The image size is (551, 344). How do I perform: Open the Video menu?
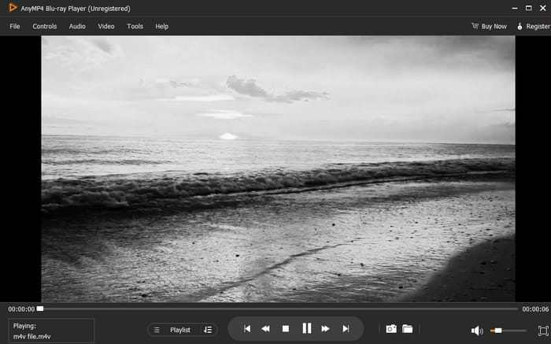(x=106, y=26)
